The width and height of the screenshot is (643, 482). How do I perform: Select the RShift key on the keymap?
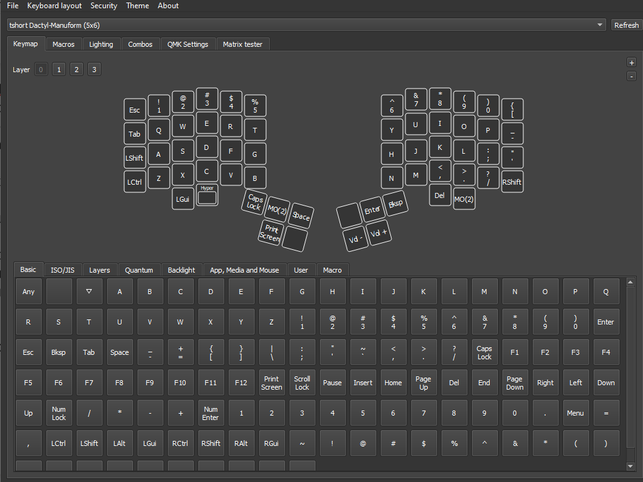(x=512, y=182)
